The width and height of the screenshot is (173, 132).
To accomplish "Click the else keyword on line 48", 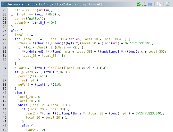I will point(26,126).
